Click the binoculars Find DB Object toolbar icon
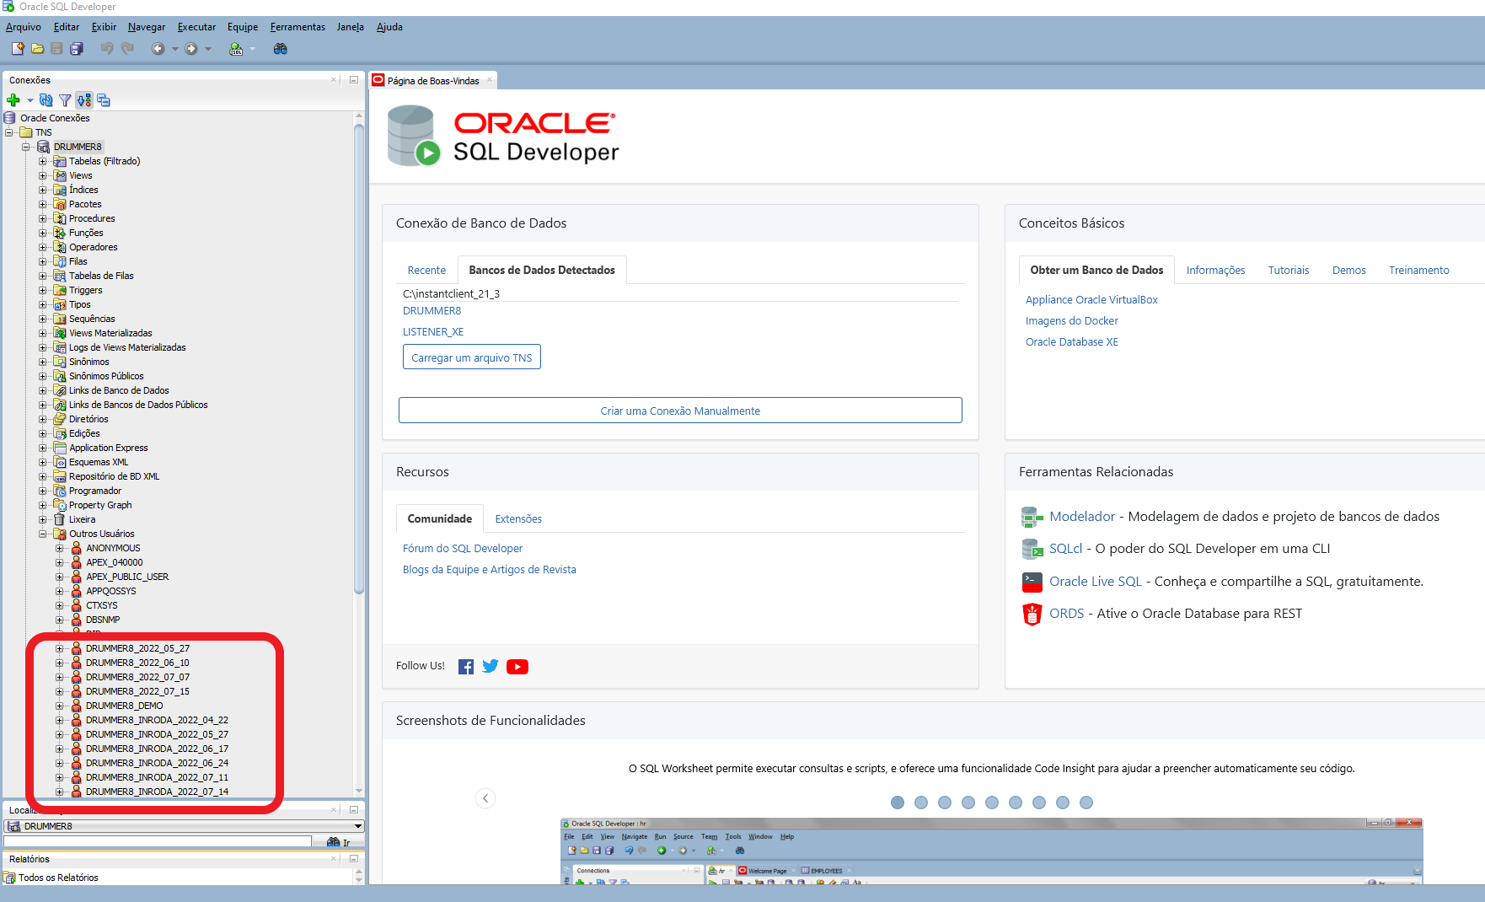1485x902 pixels. (281, 49)
